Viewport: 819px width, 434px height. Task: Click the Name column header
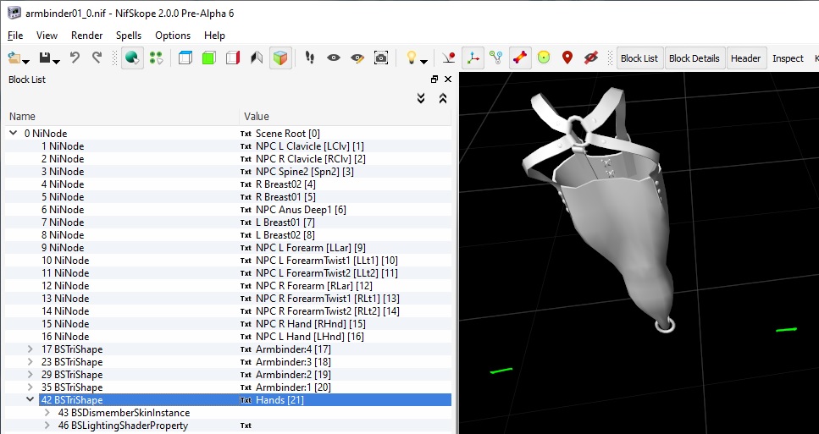coord(122,116)
